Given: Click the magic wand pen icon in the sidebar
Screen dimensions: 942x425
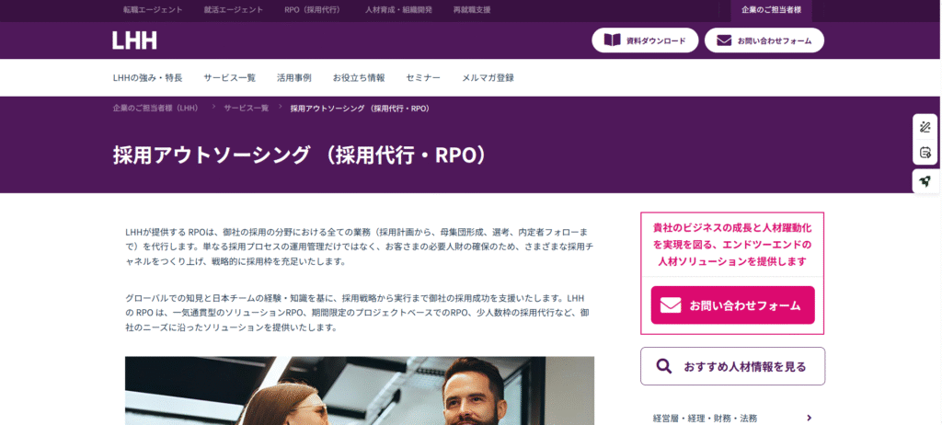Looking at the screenshot, I should (x=925, y=127).
